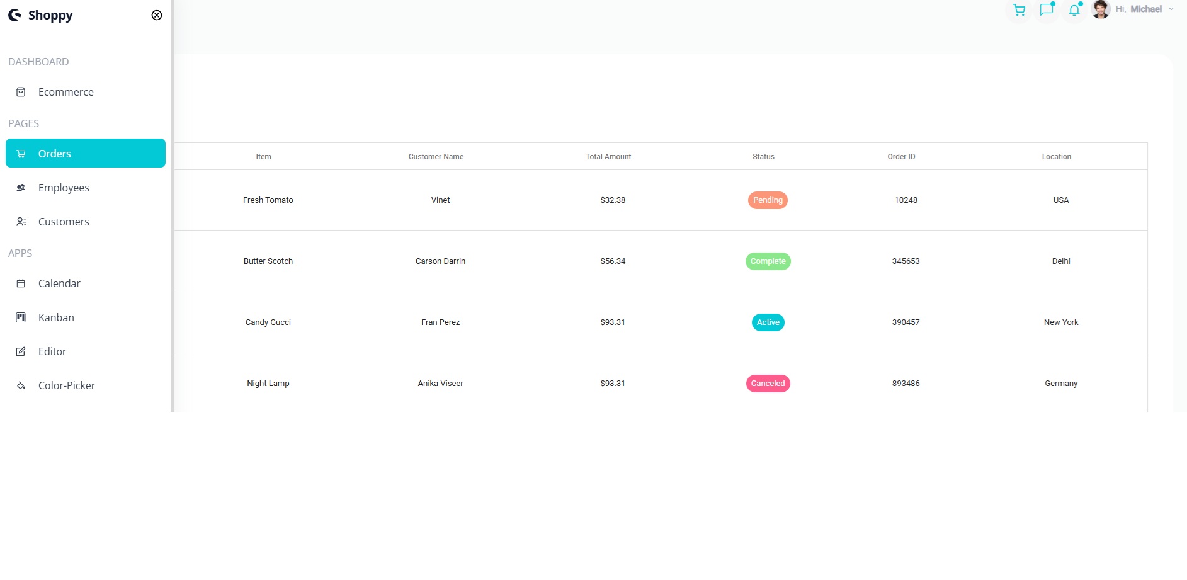Open the shopping cart icon
1187x580 pixels.
point(1018,9)
